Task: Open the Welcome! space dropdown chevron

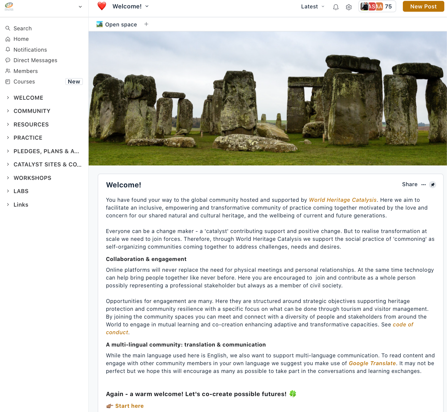Action: [x=147, y=6]
